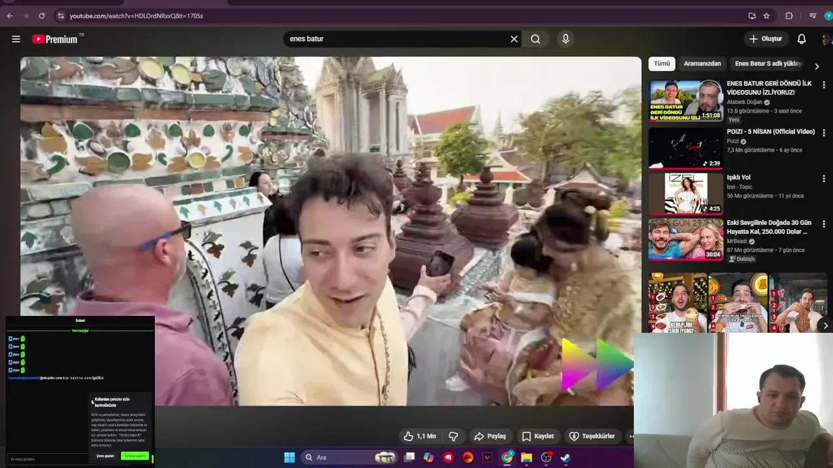Select the 'Aramanızdan' filter chip

(x=702, y=64)
